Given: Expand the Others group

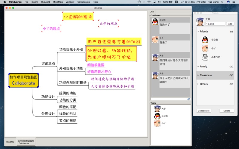Looking at the screenshot, I should (x=198, y=84).
